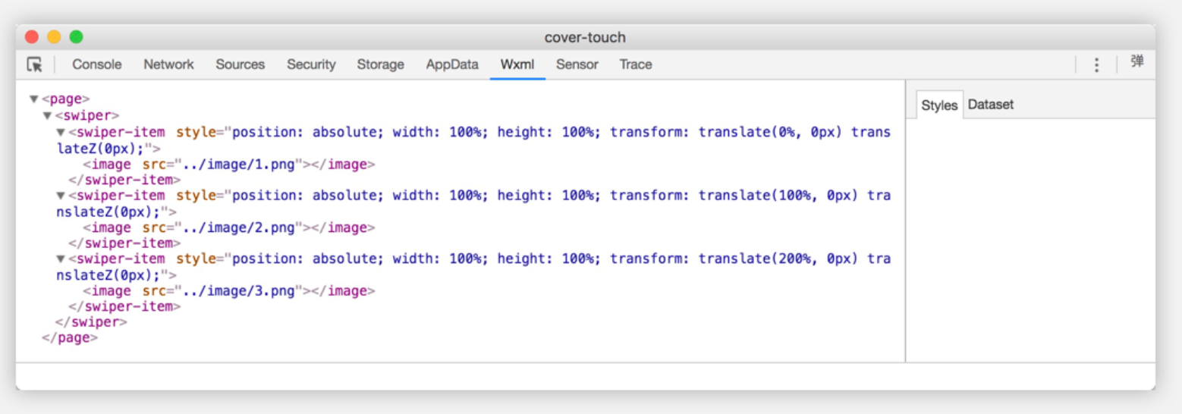1182x414 pixels.
Task: Select the image node with 3.png source
Action: [x=229, y=290]
